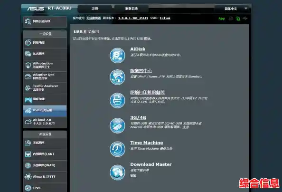
Task: Click the ASUS logo
Action: tap(36, 9)
